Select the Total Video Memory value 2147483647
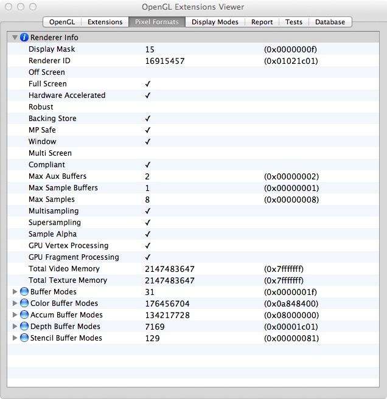This screenshot has width=387, height=399. (170, 269)
